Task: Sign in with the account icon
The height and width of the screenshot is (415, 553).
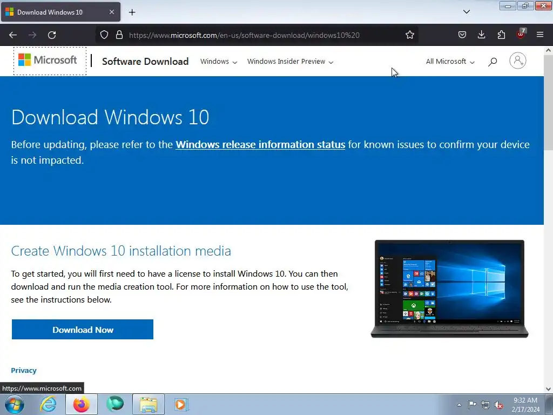Action: (518, 61)
